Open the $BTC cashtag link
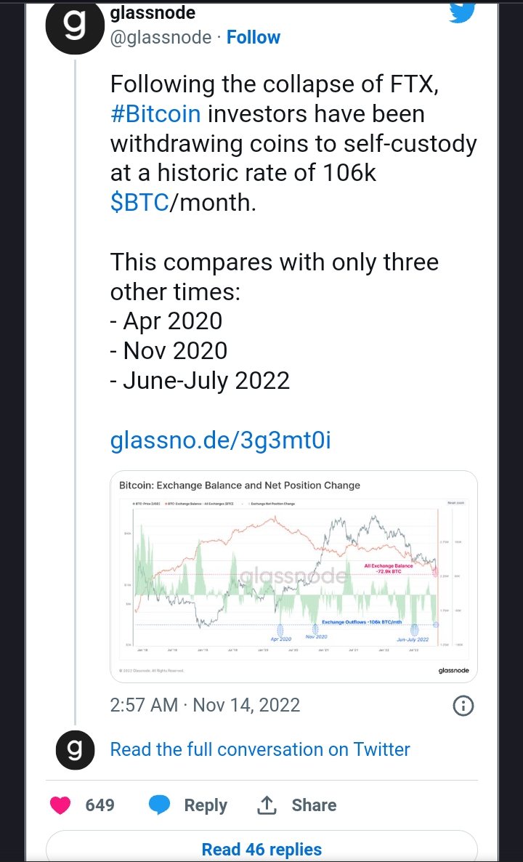Image resolution: width=523 pixels, height=862 pixels. point(139,204)
